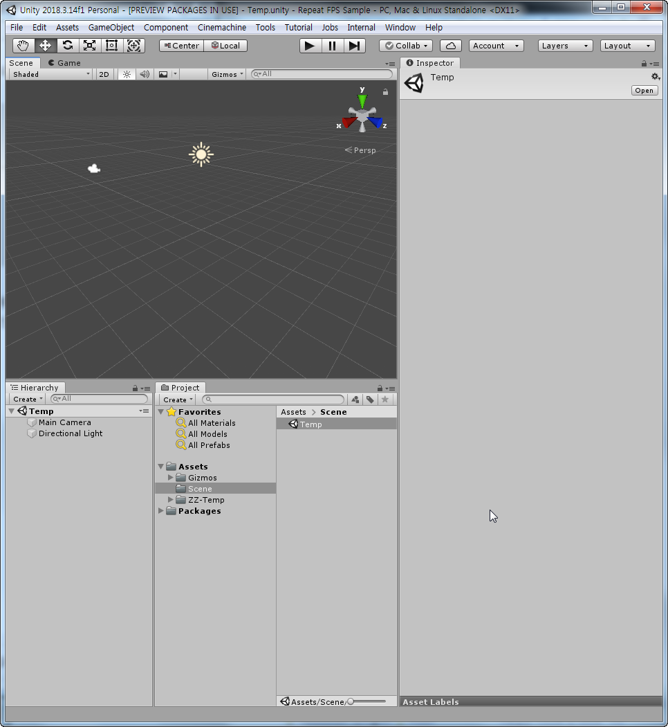Viewport: 668px width, 727px height.
Task: Expand the ZZ-Temp folder
Action: point(170,499)
